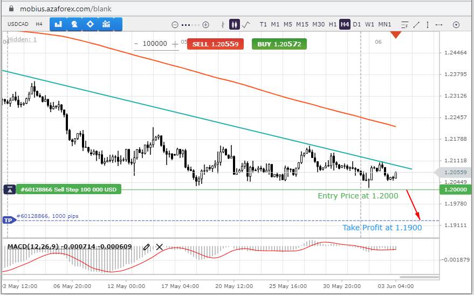The height and width of the screenshot is (295, 474).
Task: Select the M15 timeframe
Action: pos(303,24)
